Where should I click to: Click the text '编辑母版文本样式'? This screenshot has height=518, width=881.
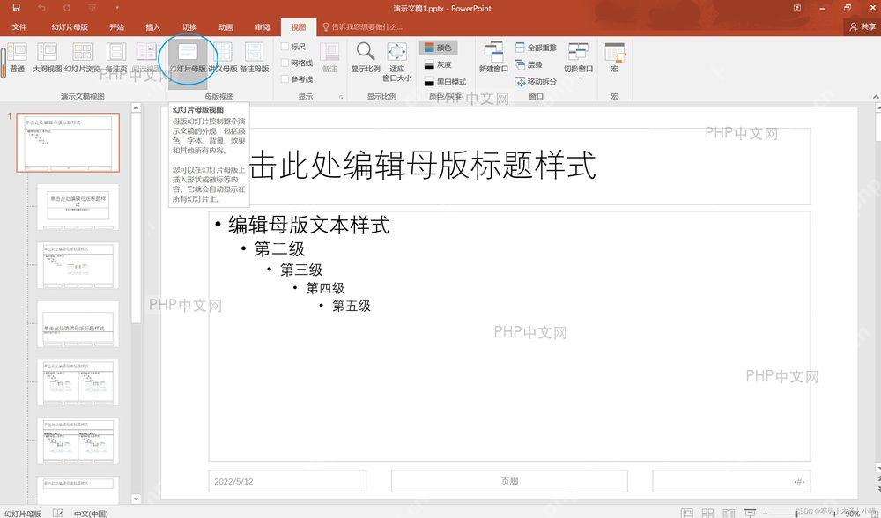[x=308, y=226]
